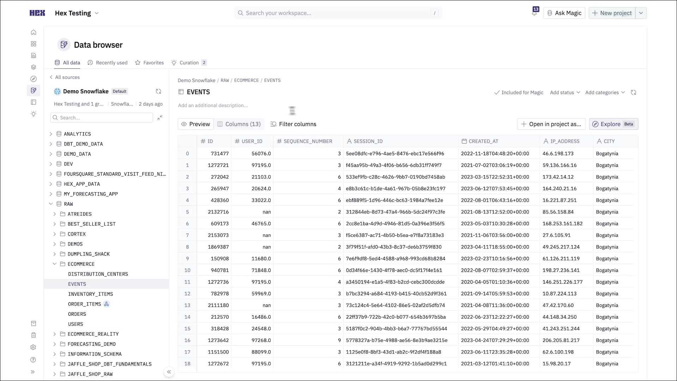Click the collapse-all tree icon by search
The image size is (677, 381).
pyautogui.click(x=160, y=117)
